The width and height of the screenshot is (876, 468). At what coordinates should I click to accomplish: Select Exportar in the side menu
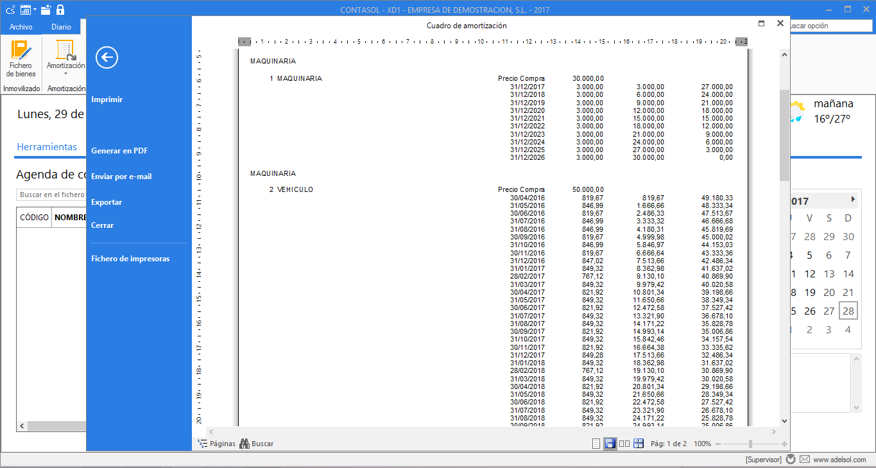coord(107,202)
